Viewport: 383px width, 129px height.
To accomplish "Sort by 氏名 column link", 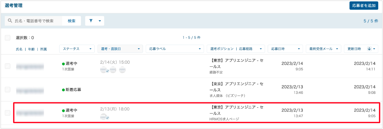I will [x=19, y=49].
